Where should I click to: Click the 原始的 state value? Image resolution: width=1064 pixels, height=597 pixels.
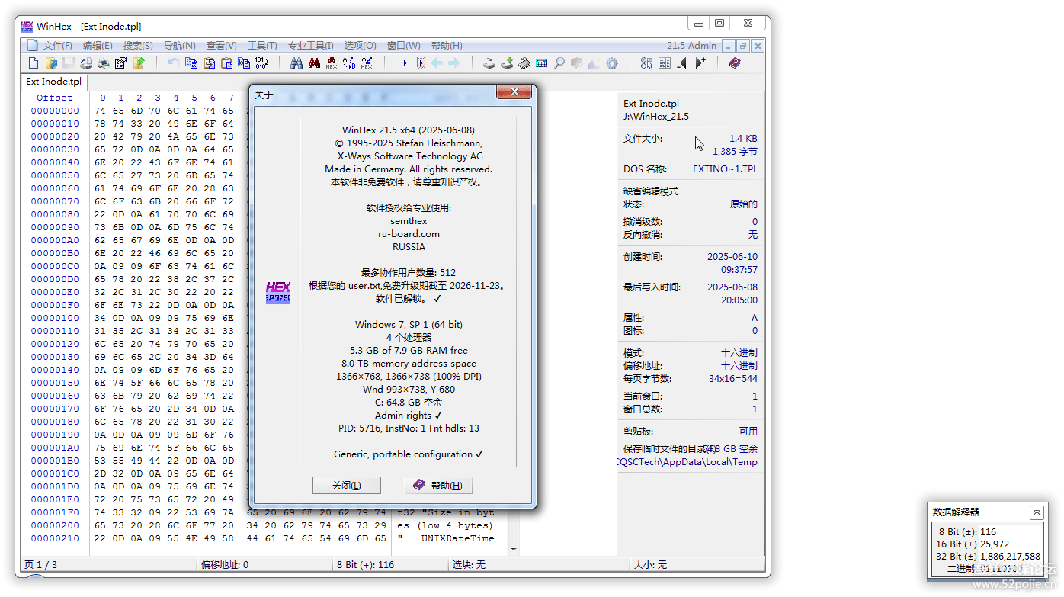pyautogui.click(x=744, y=204)
